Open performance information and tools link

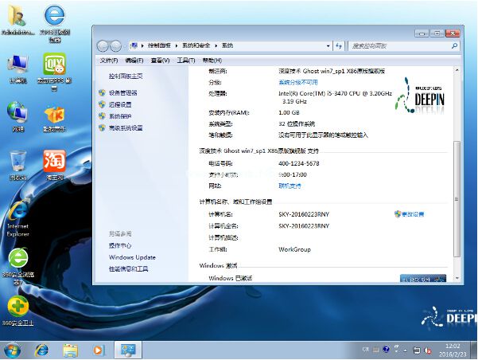coord(128,269)
